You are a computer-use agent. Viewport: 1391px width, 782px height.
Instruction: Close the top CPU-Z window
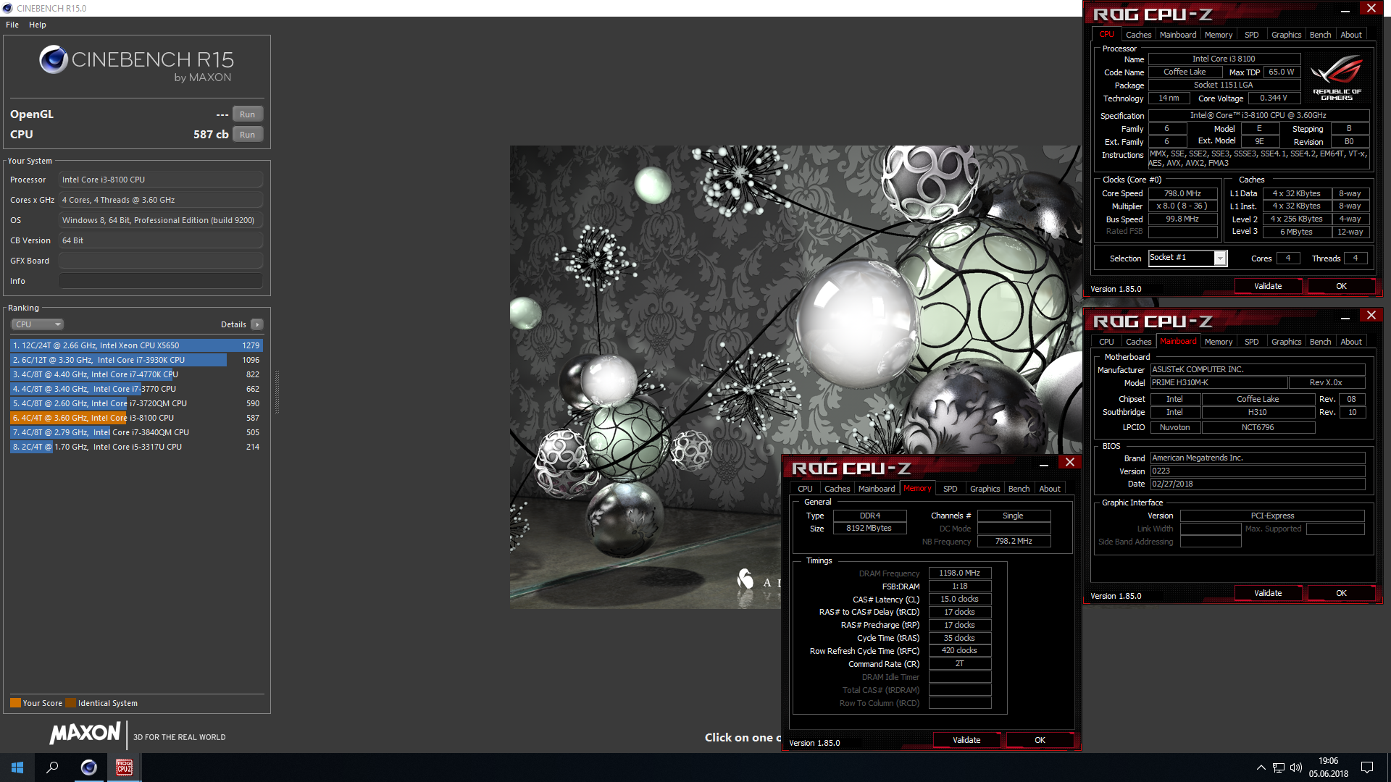(1371, 9)
